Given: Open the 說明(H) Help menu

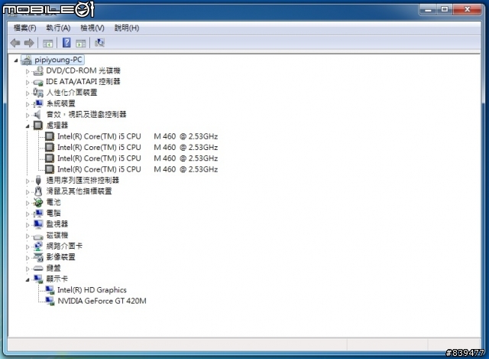Looking at the screenshot, I should coord(127,28).
